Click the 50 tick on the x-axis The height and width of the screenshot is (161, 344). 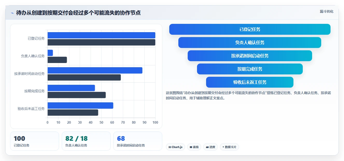(x=101, y=122)
